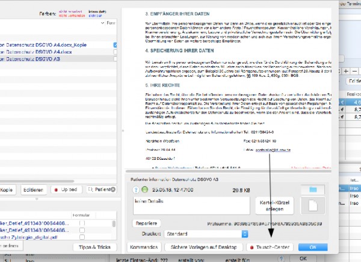The image size is (361, 262).
Task: Click Sichere Vorlagen auf Desktop
Action: pos(204,248)
